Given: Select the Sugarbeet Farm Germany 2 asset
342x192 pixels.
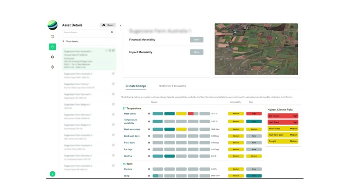Looking at the screenshot, I should click(89, 157).
